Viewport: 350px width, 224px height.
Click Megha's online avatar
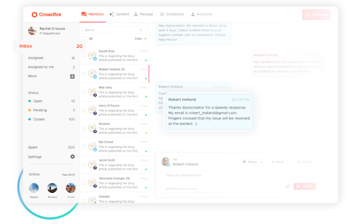pos(34,188)
